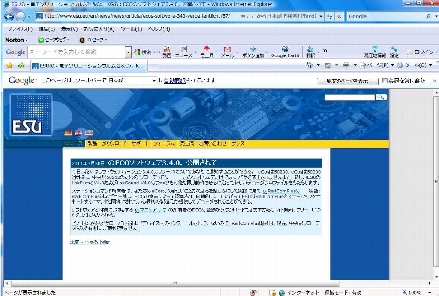Click the Refresh icon beside address bar
The image size is (439, 296).
point(330,16)
